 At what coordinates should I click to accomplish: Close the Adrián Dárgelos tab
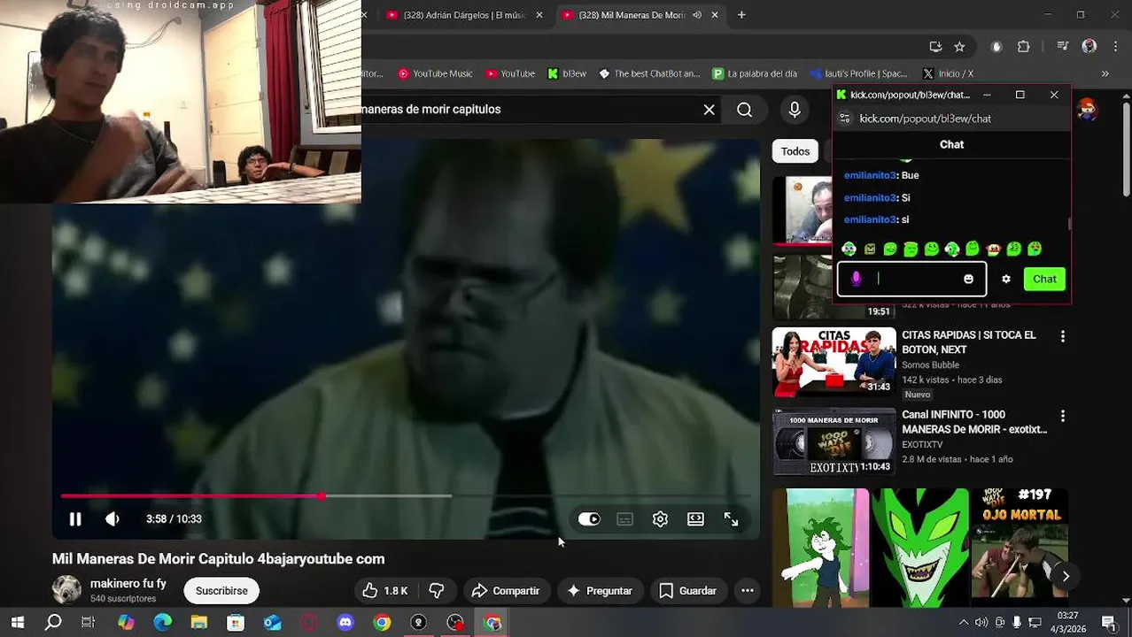coord(539,15)
